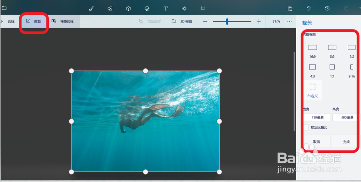Click the 混合现实 mixed reality button
Viewport: 361px width, 182px height.
click(x=150, y=21)
